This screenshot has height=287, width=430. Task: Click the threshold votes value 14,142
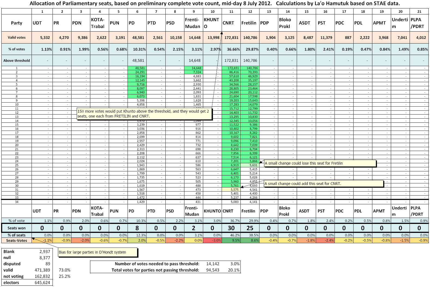212,264
